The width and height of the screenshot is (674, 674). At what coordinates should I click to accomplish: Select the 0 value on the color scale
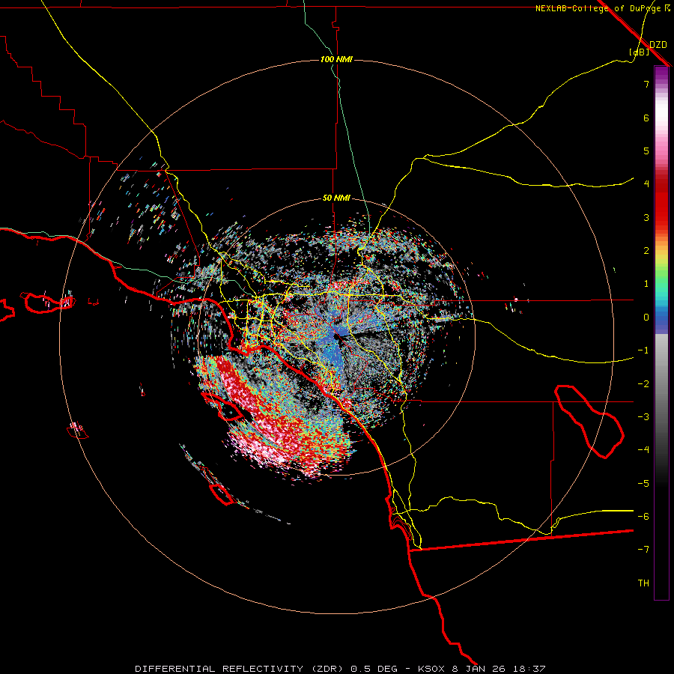tap(646, 318)
